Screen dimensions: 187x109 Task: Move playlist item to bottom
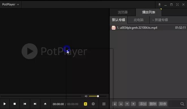[133, 104]
